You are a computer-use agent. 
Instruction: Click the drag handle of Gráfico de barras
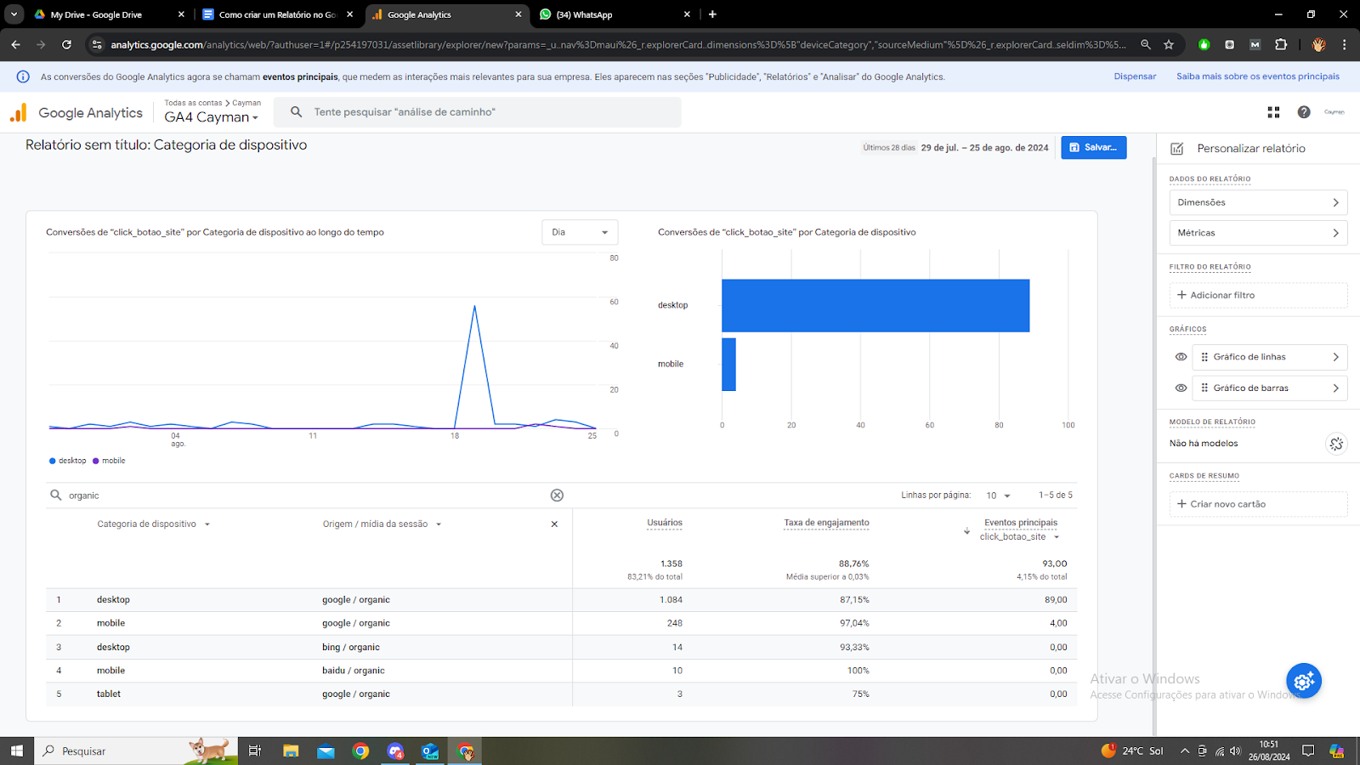pos(1204,388)
